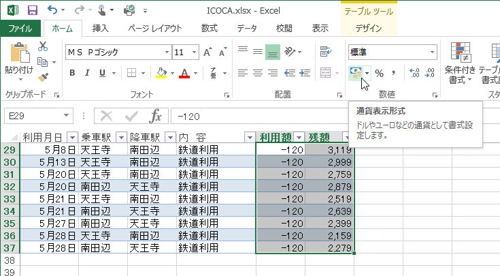This screenshot has width=500, height=276.
Task: Toggle bold formatting
Action: click(72, 73)
